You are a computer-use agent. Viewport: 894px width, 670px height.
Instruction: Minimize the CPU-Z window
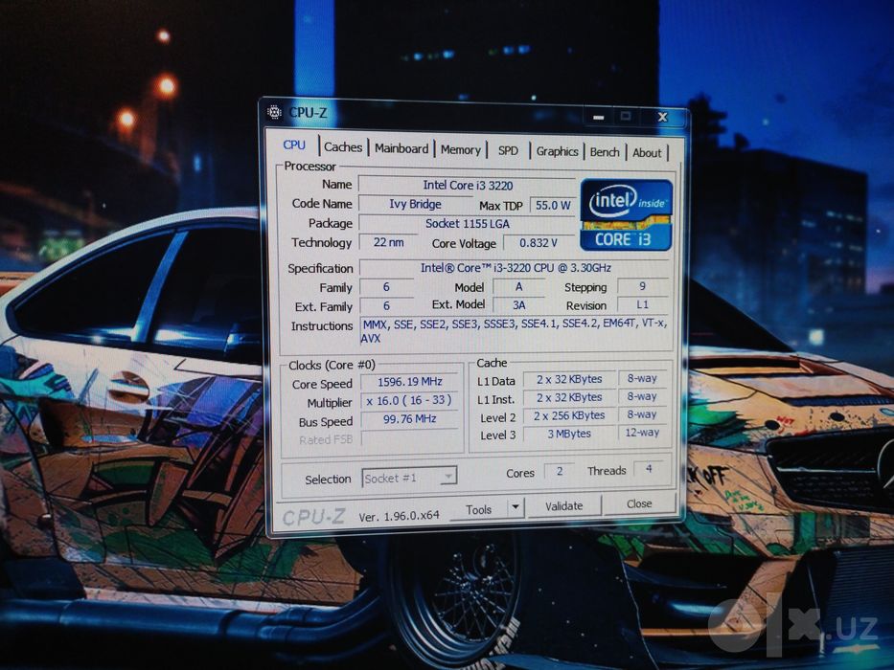point(598,117)
